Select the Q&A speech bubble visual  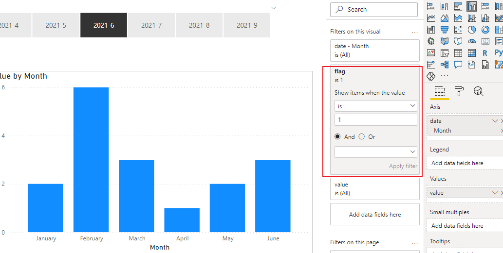click(x=458, y=65)
